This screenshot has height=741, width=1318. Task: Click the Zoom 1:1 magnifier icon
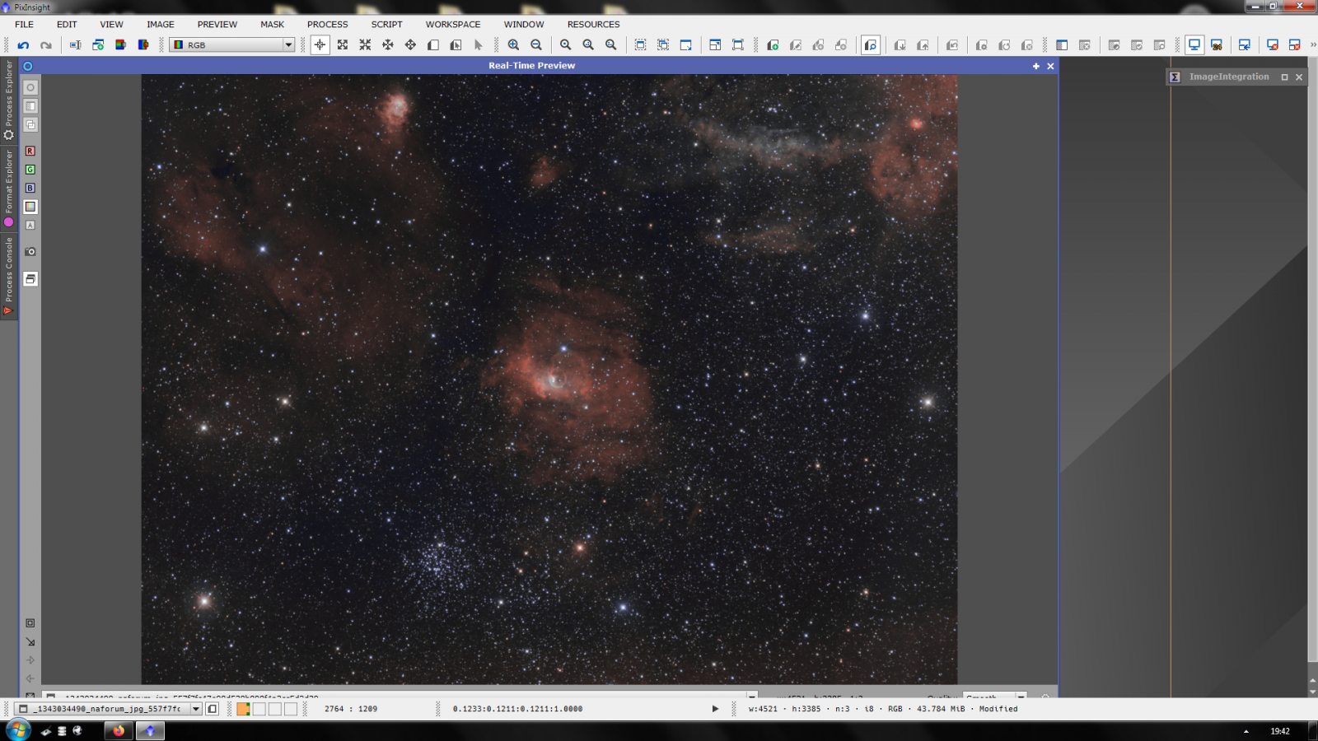(x=566, y=45)
